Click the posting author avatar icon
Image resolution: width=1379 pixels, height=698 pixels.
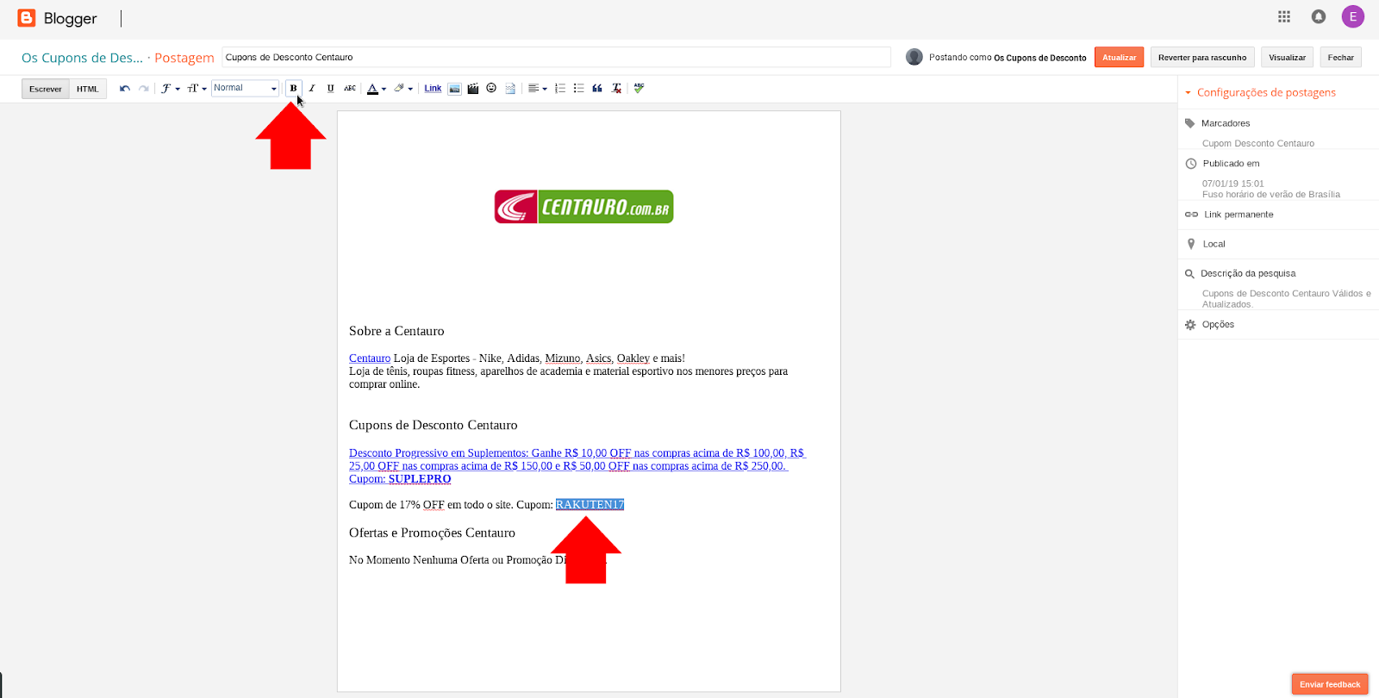[x=914, y=57]
